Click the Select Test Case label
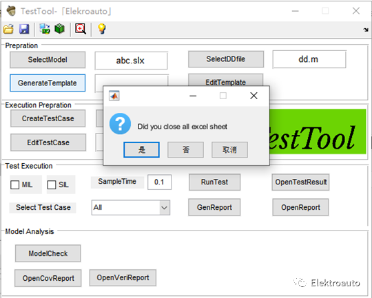This screenshot has height=298, width=372. point(43,207)
